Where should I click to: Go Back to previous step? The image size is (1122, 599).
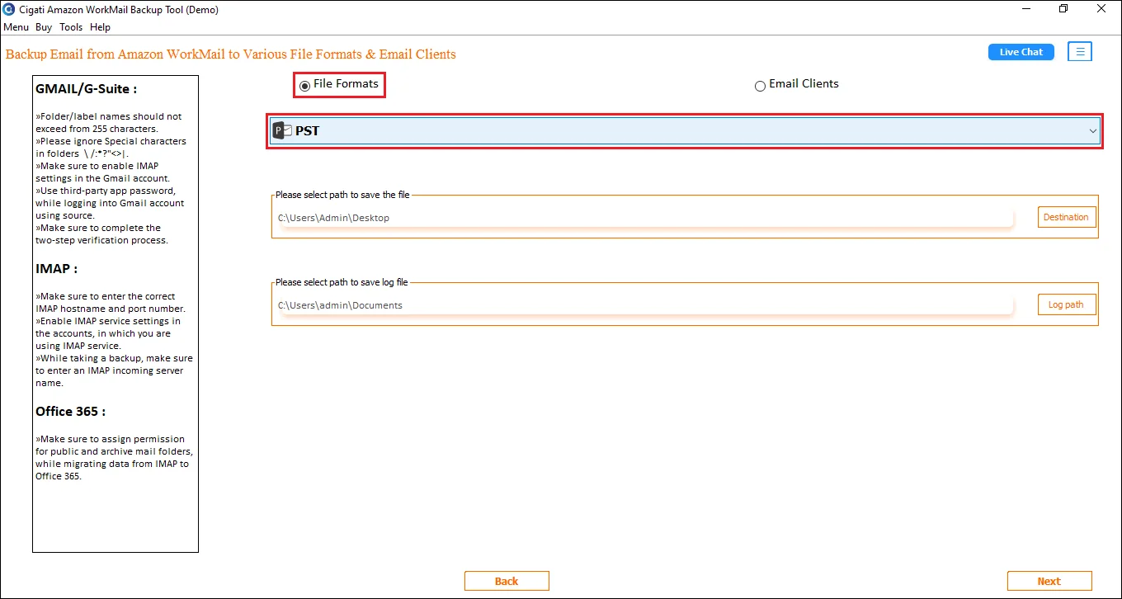(x=507, y=581)
